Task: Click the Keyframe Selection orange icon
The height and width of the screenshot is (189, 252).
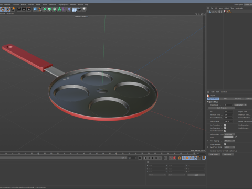Action: (x=180, y=158)
